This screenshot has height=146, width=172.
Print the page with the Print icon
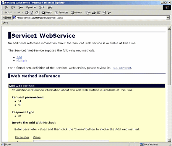tap(94, 13)
